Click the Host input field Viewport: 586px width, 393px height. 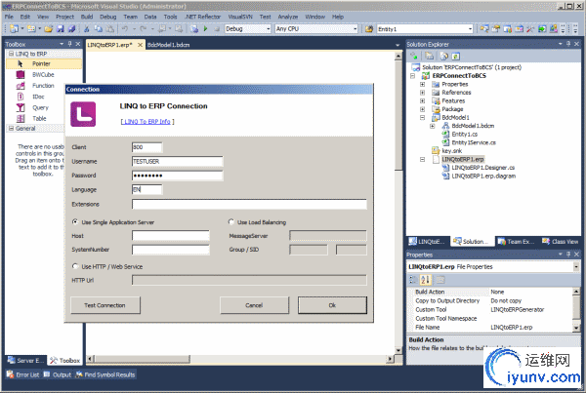(170, 235)
